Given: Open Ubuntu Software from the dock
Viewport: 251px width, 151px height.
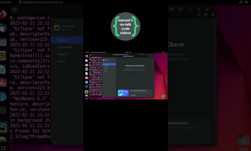Looking at the screenshot, I should (87, 78).
